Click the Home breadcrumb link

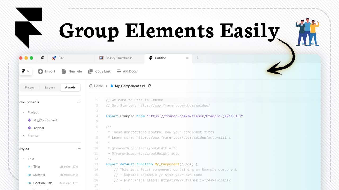98,86
